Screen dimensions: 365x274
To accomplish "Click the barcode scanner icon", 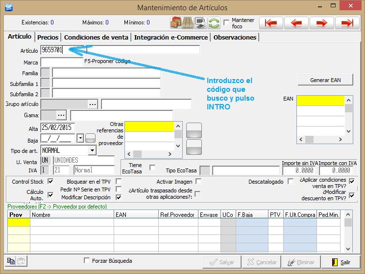I will coord(200,23).
